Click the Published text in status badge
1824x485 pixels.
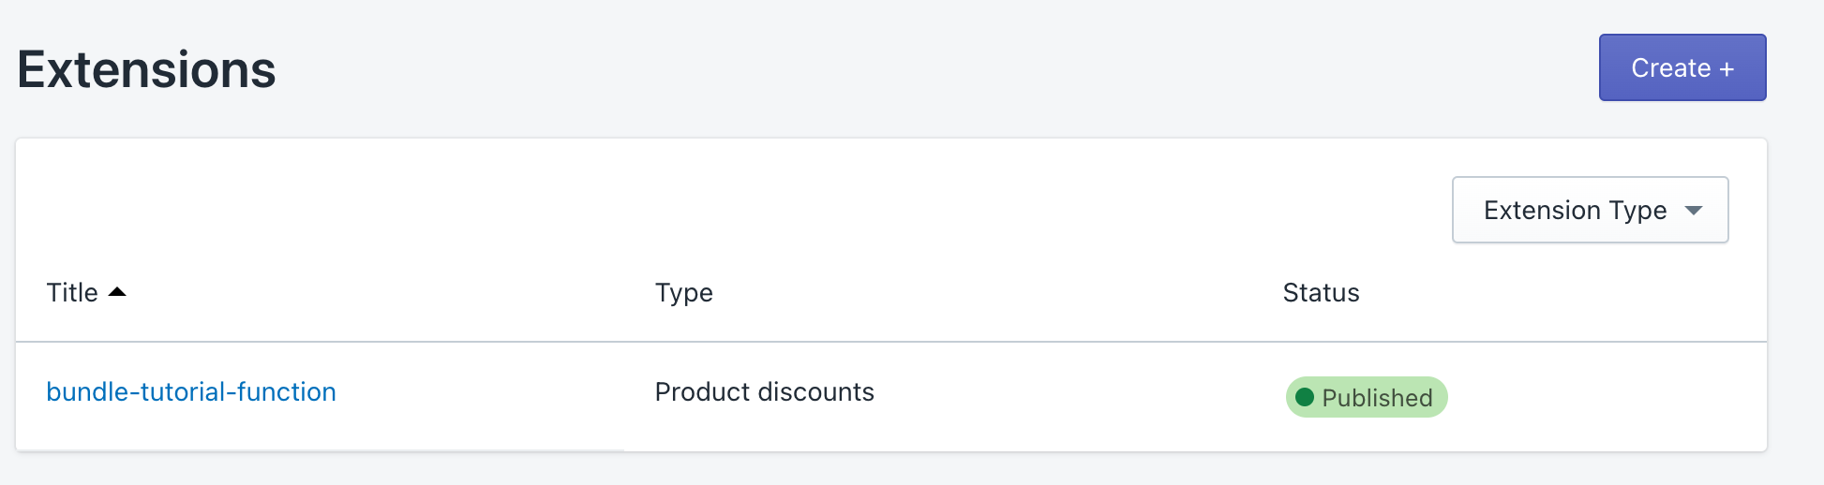[1377, 398]
